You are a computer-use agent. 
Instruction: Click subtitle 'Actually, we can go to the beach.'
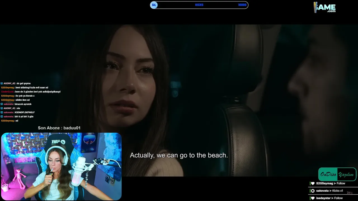click(x=179, y=155)
